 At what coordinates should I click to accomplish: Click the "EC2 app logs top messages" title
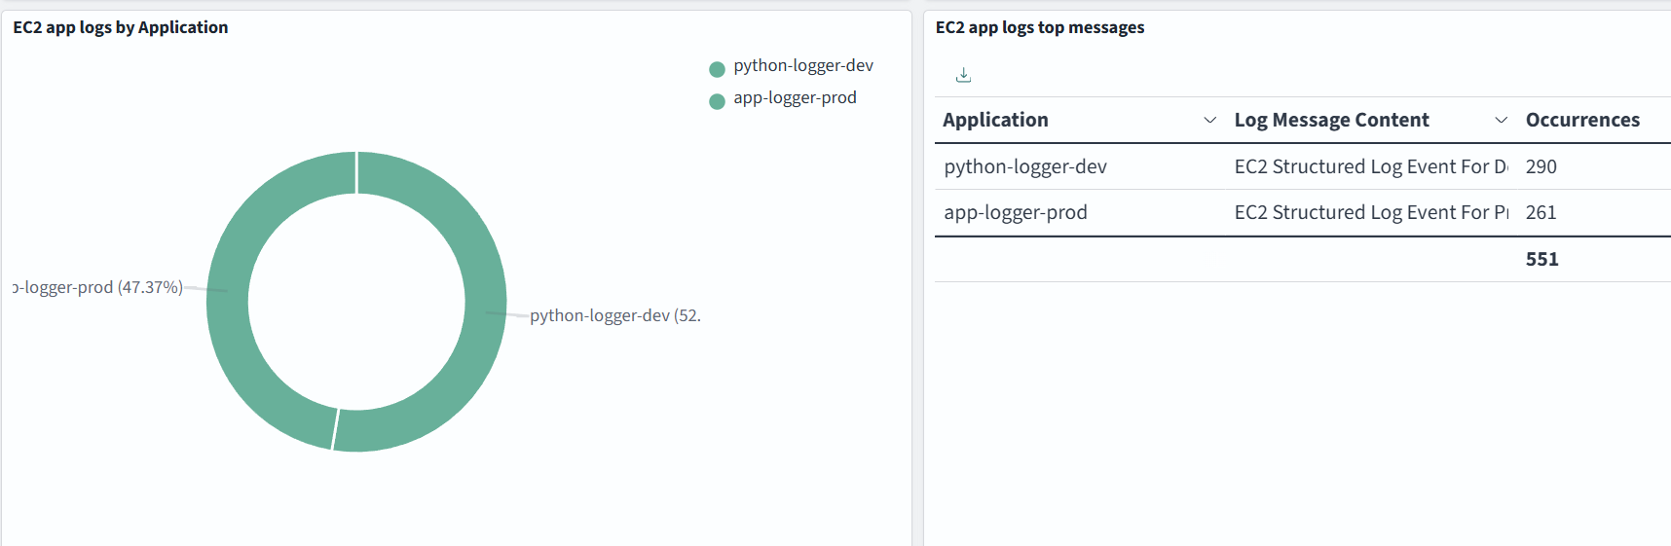(1039, 27)
